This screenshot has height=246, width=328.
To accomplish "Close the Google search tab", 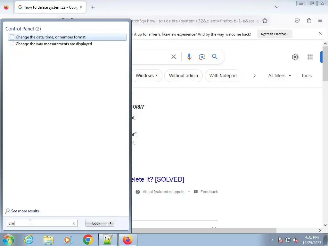I will click(x=81, y=7).
